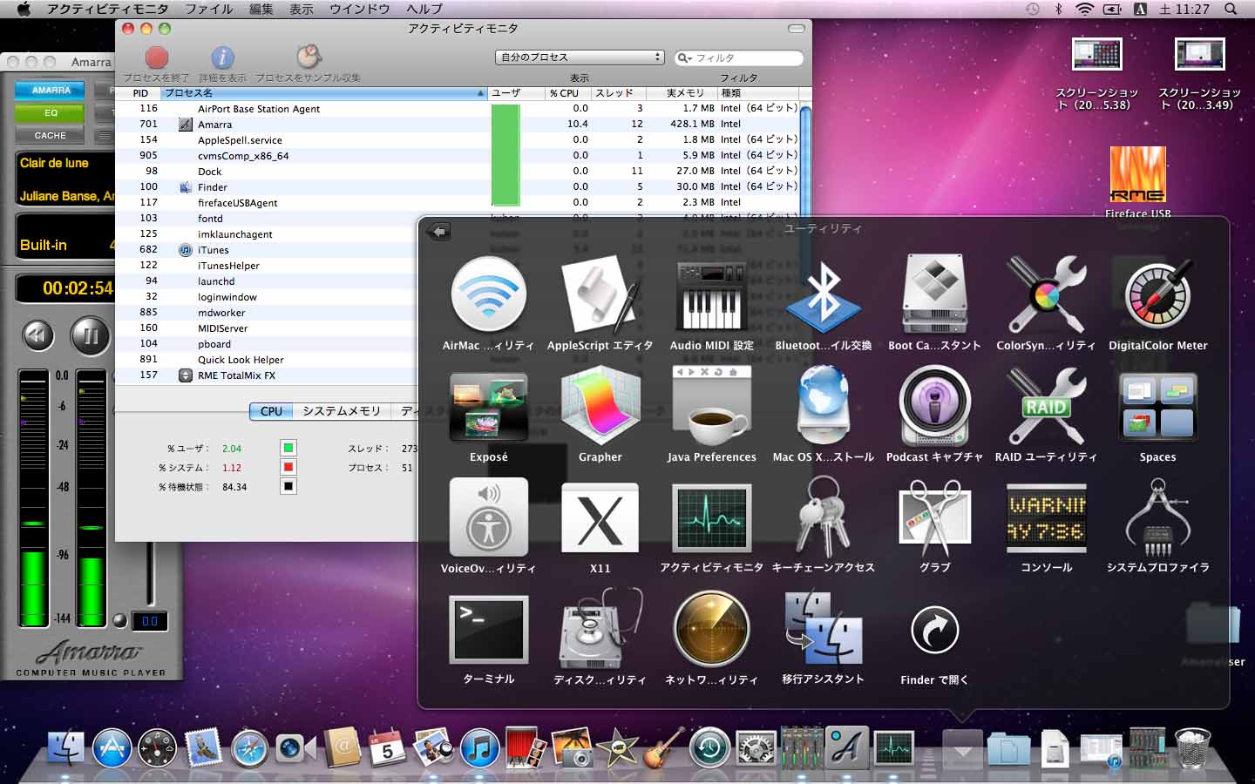The image size is (1255, 784).
Task: Open the ウインドウ menu
Action: (x=359, y=9)
